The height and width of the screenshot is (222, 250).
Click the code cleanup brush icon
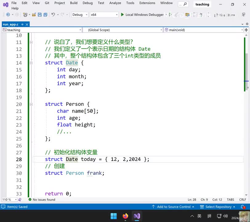20,199
